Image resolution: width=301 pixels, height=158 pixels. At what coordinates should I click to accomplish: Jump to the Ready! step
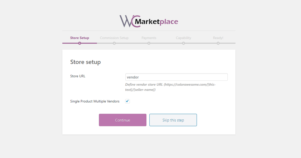tap(218, 38)
